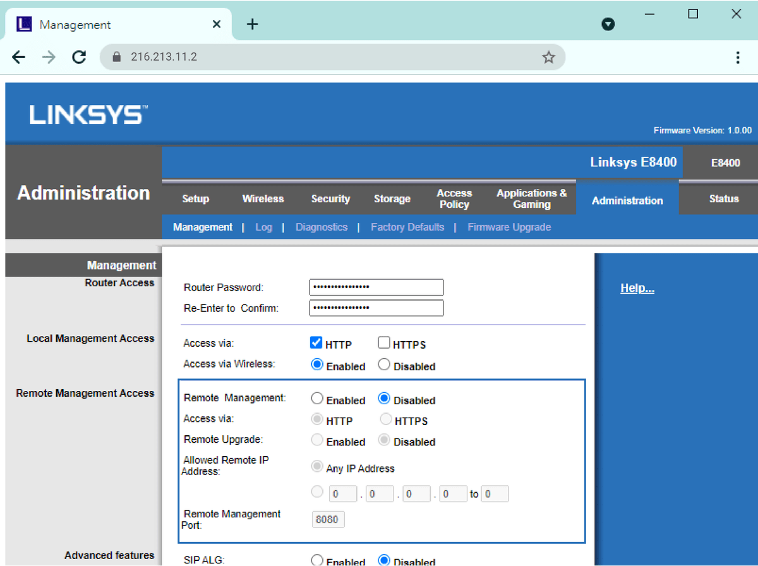Uncheck the HTTP local access checkbox
This screenshot has width=758, height=566.
click(x=316, y=343)
